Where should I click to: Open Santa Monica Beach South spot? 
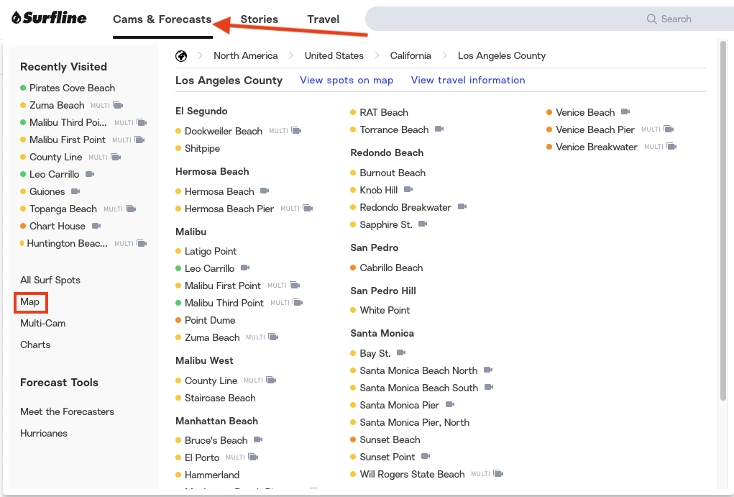tap(419, 388)
